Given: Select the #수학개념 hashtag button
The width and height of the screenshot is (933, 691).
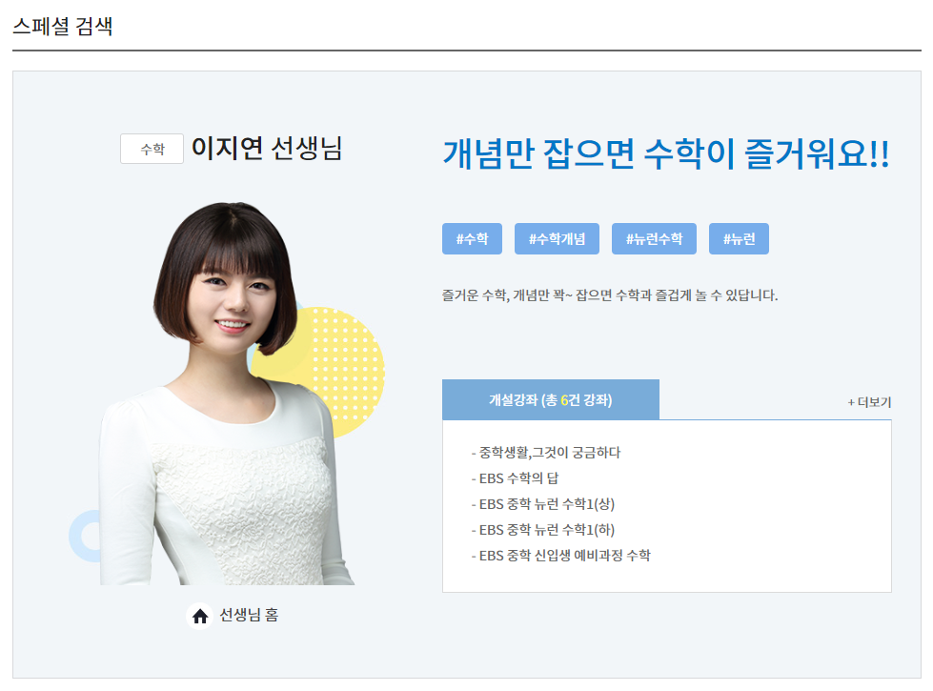Looking at the screenshot, I should [x=557, y=238].
